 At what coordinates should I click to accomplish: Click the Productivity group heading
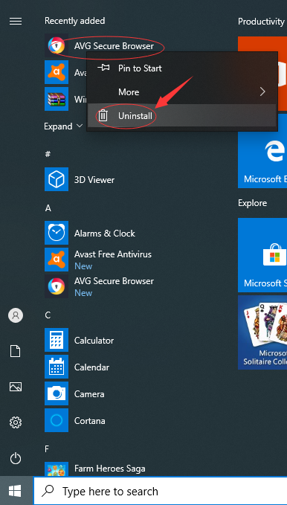[261, 22]
